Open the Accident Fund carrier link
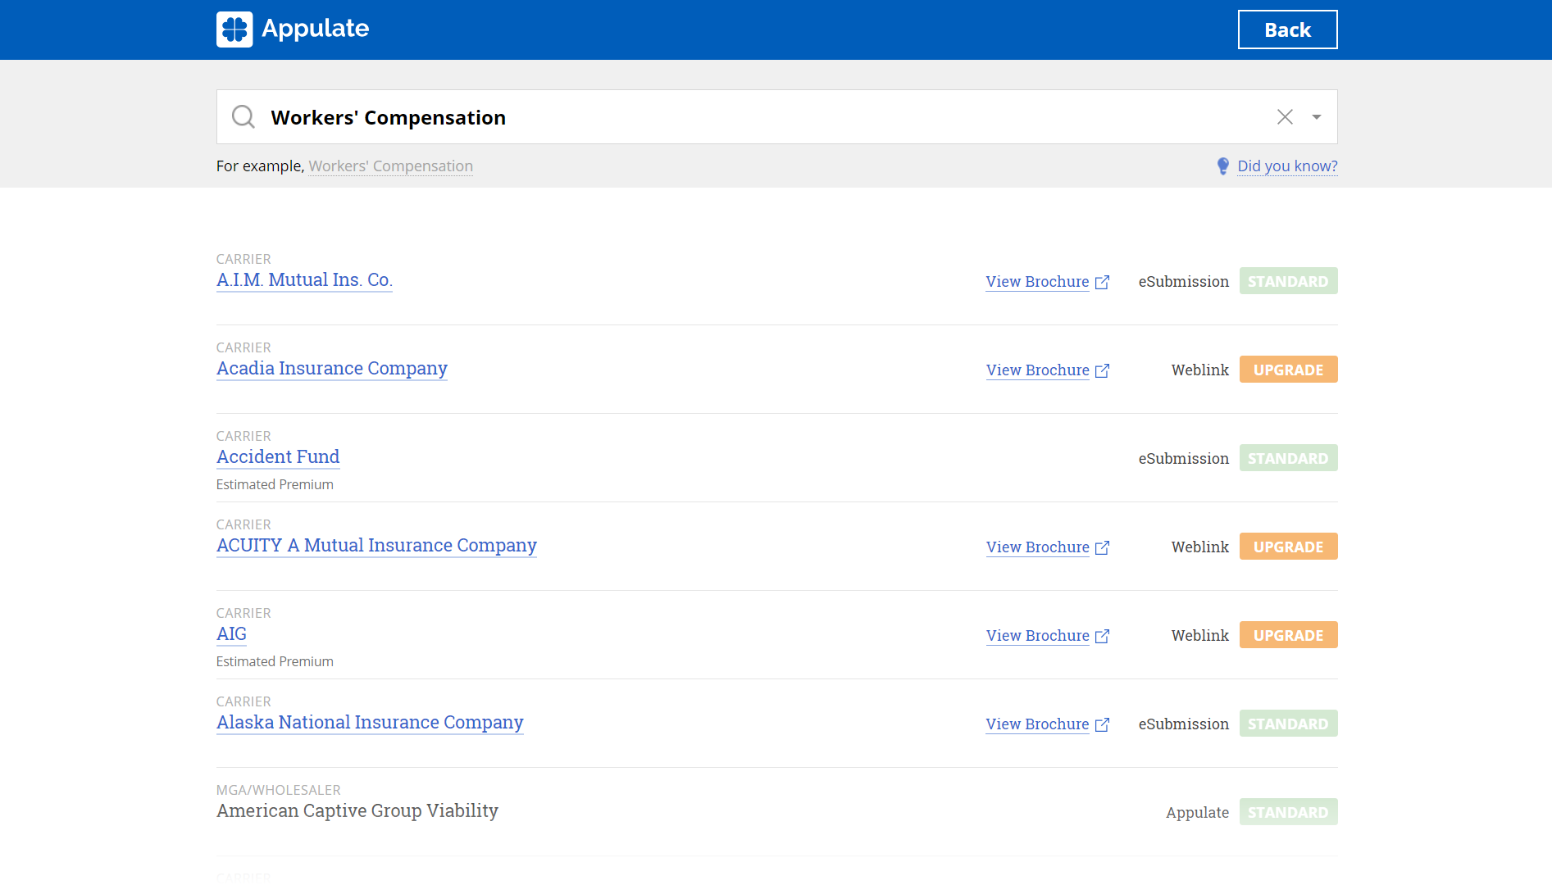Screen dimensions: 1552x885 tap(278, 457)
